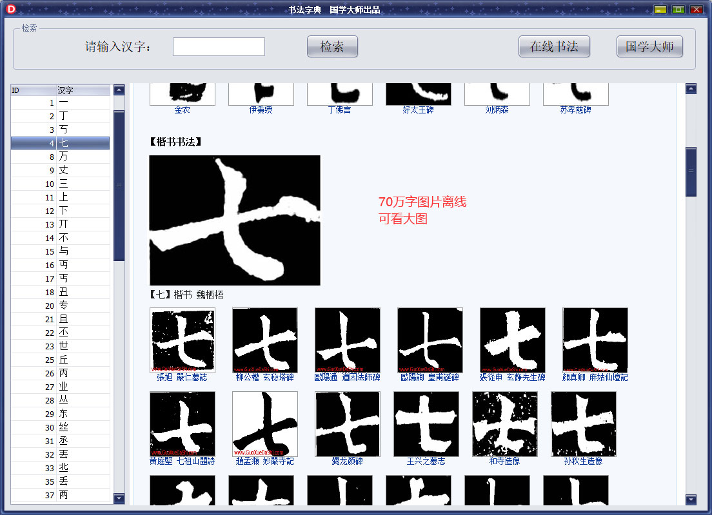This screenshot has height=515, width=712.
Task: Select row 11 character 上
Action: (61, 197)
